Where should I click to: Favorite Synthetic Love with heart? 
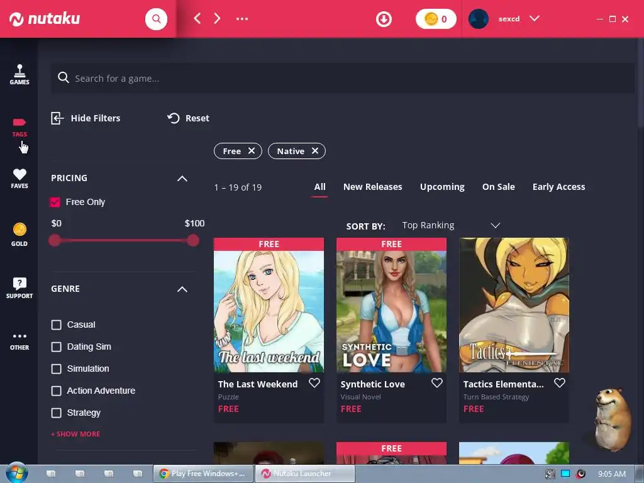tap(437, 383)
